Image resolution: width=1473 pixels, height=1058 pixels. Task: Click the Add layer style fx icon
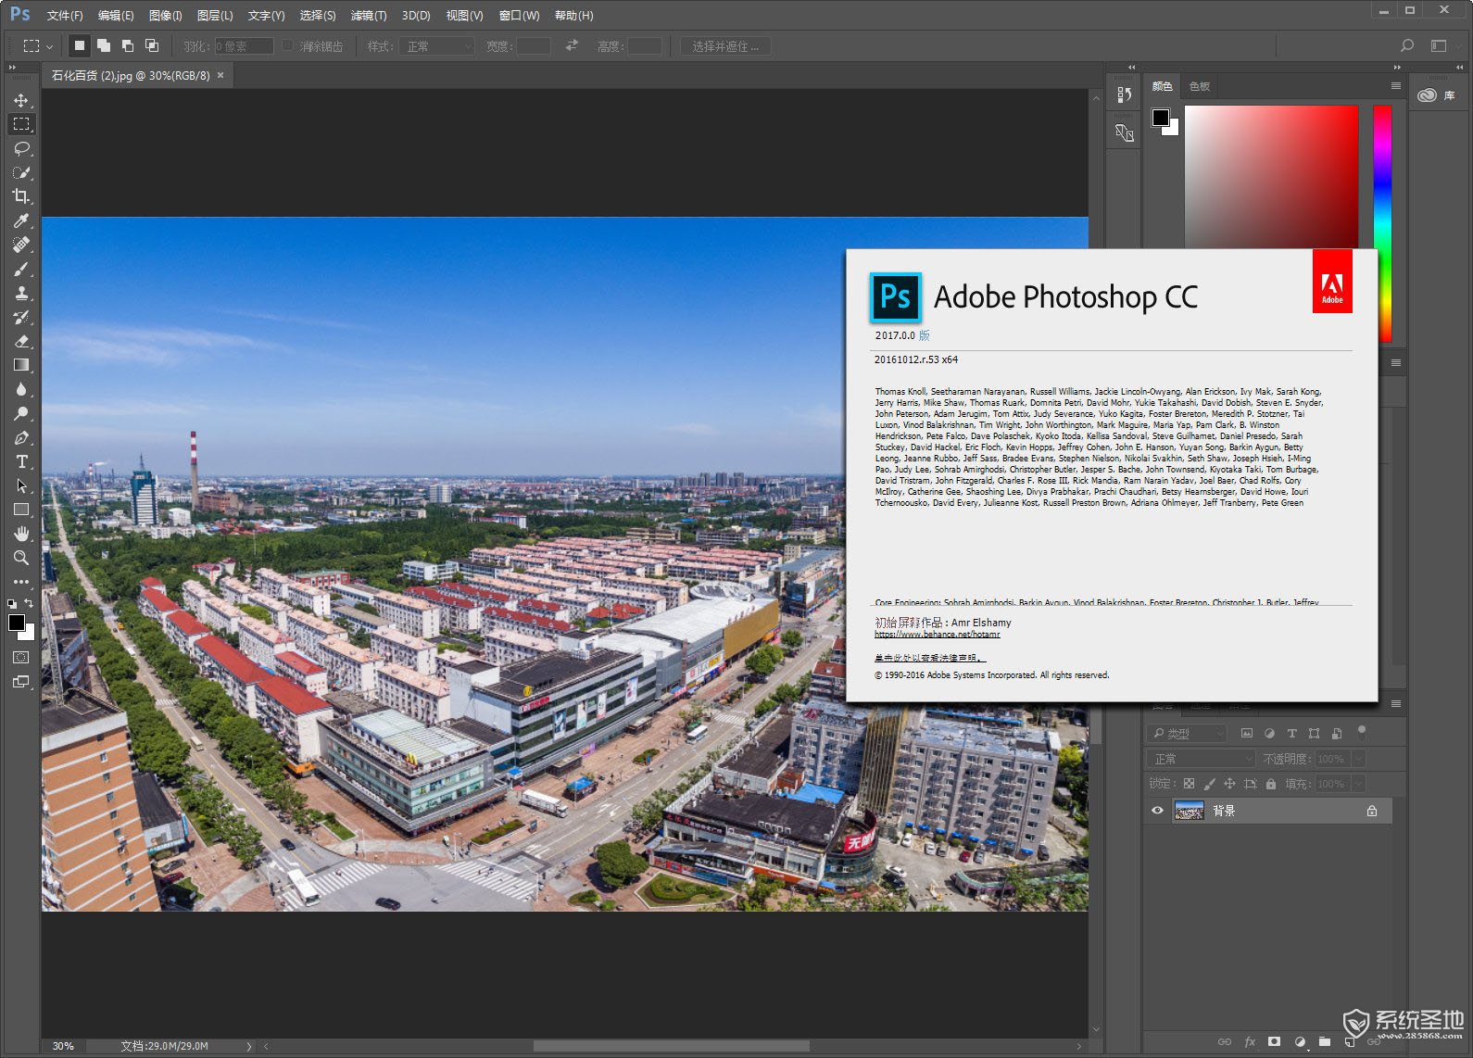click(1250, 1041)
